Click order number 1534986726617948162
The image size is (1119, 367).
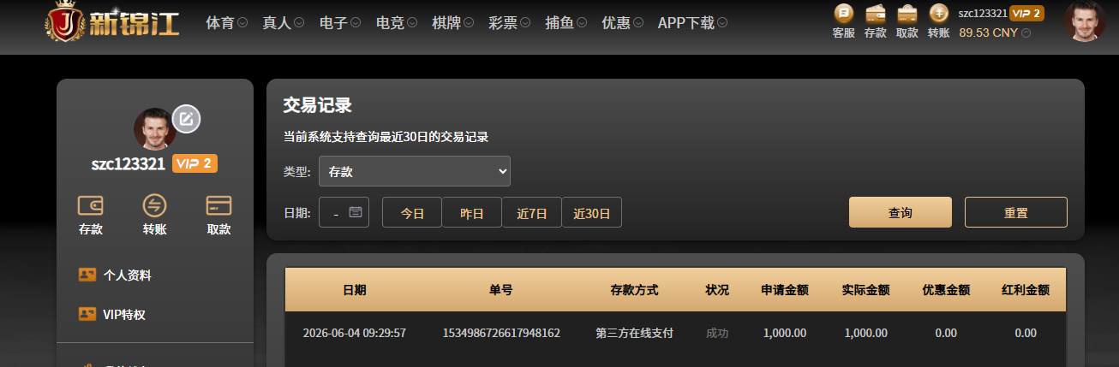pos(501,333)
